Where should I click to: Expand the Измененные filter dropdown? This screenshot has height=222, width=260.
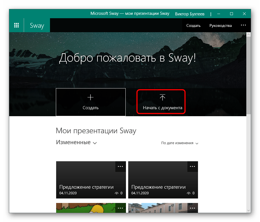[x=77, y=142]
